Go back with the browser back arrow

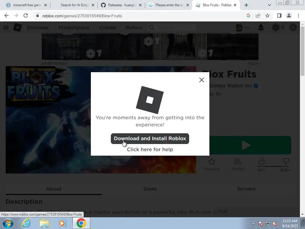tap(7, 16)
